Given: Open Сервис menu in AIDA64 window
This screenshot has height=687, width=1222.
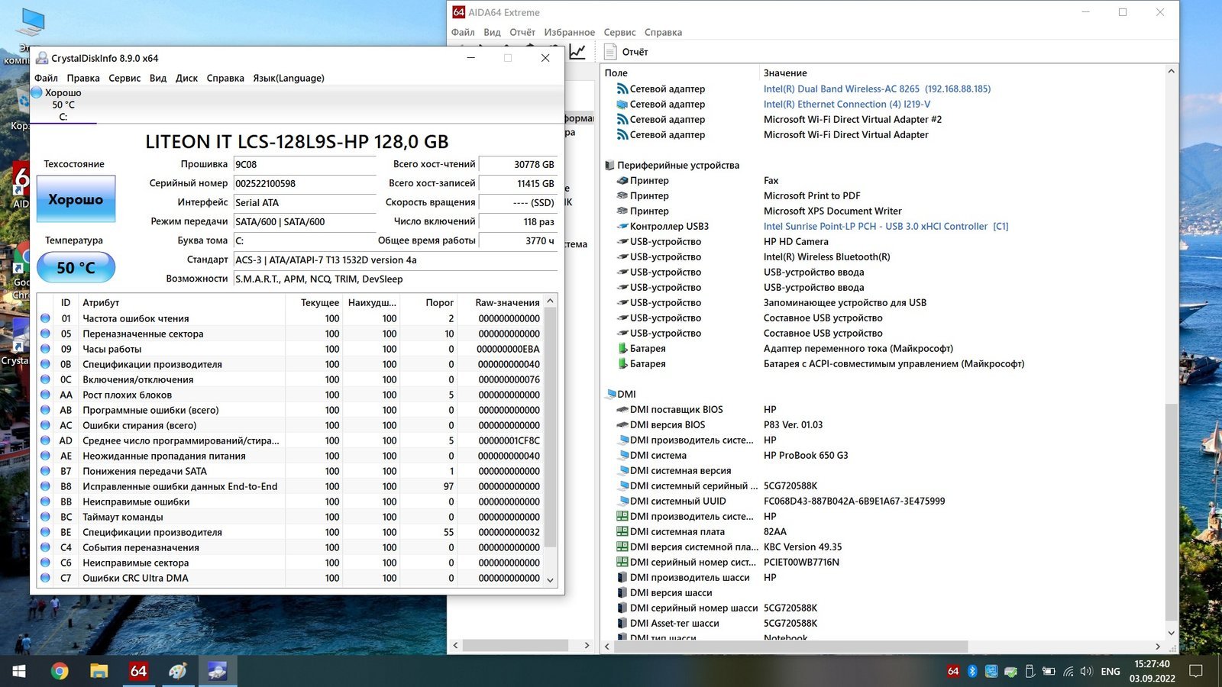Looking at the screenshot, I should [x=619, y=32].
